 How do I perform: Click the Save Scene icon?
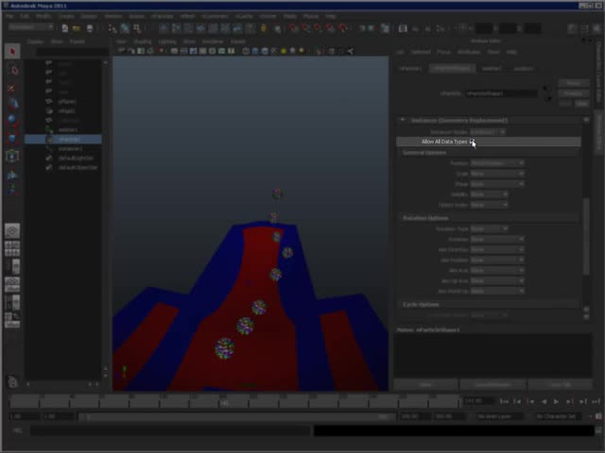pyautogui.click(x=90, y=28)
